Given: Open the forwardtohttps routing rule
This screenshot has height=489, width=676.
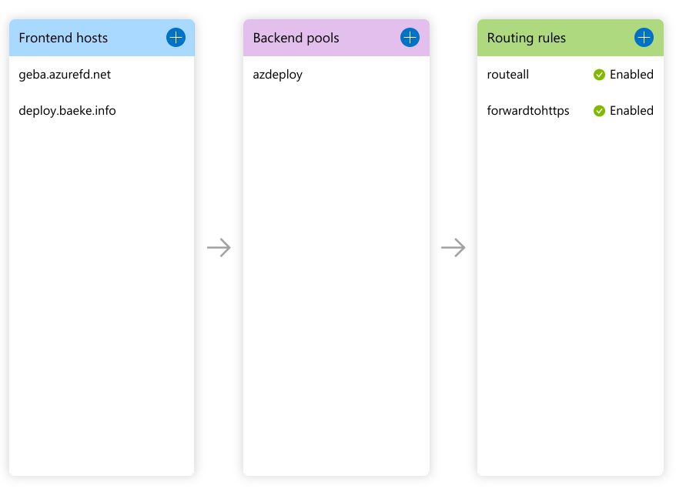Looking at the screenshot, I should tap(528, 111).
